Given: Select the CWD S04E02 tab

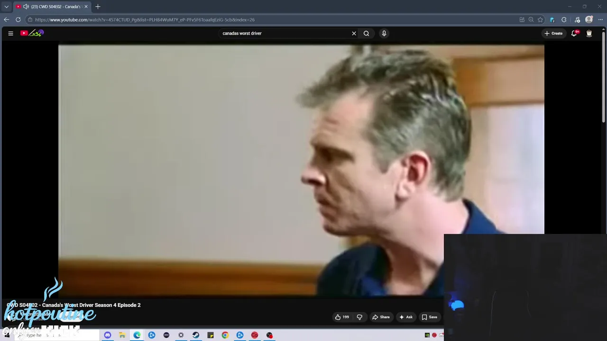Looking at the screenshot, I should tap(52, 7).
